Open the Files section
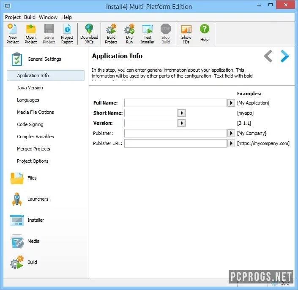 [23, 178]
